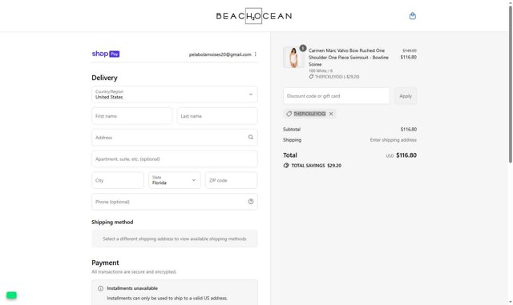The width and height of the screenshot is (513, 305).
Task: Remove the THEPICKLEYOGI discount code
Action: [331, 114]
